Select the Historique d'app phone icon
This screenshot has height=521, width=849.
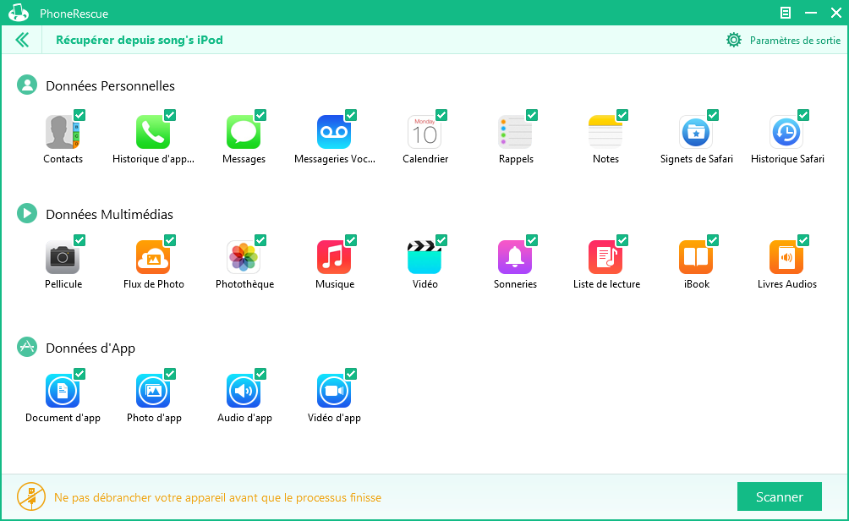pos(153,132)
